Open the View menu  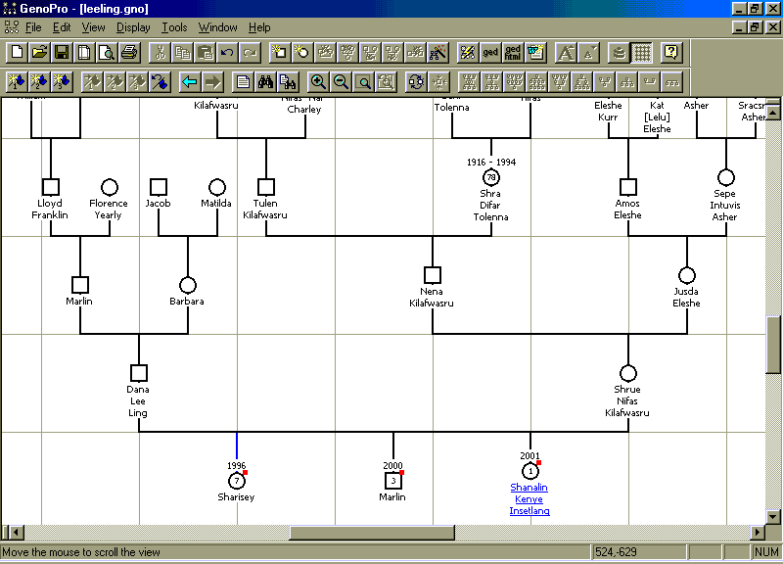[x=93, y=27]
